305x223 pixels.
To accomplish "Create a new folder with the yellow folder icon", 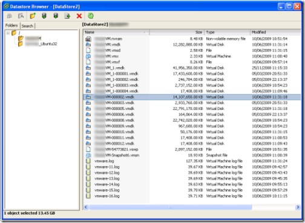I will click(33, 16).
